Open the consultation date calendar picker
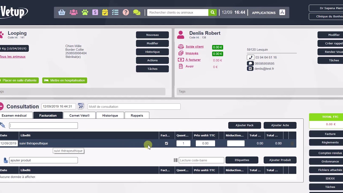Viewport: 343px width, 193px height. (81, 106)
